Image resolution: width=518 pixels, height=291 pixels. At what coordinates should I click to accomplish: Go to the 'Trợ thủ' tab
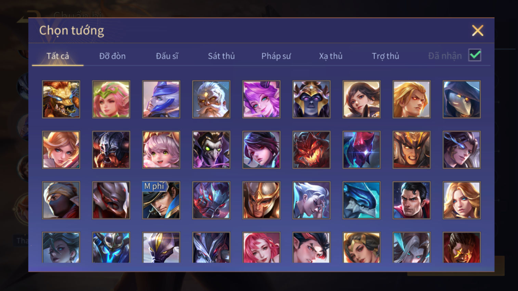pyautogui.click(x=386, y=56)
